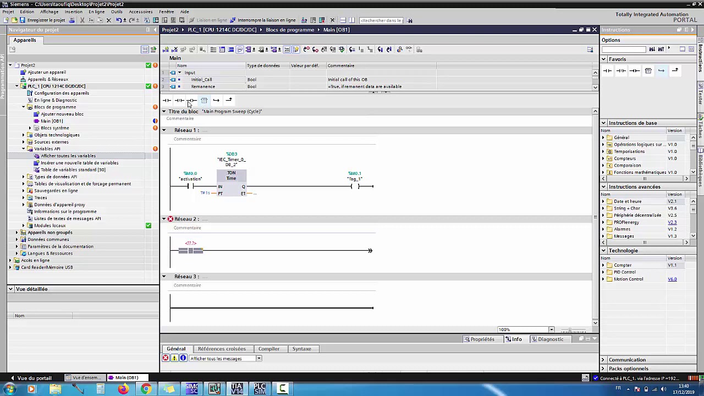Click the undo arrow icon
This screenshot has height=396, width=704.
pyautogui.click(x=118, y=20)
